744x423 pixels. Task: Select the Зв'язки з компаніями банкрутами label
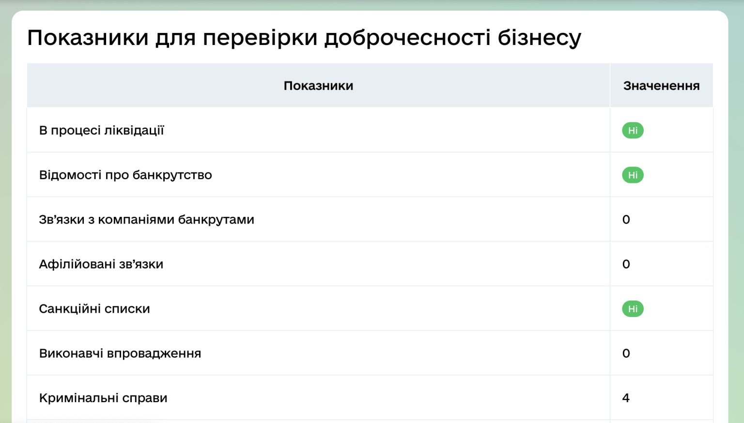pos(146,220)
